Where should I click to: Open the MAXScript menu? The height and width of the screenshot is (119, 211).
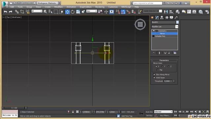(126, 7)
